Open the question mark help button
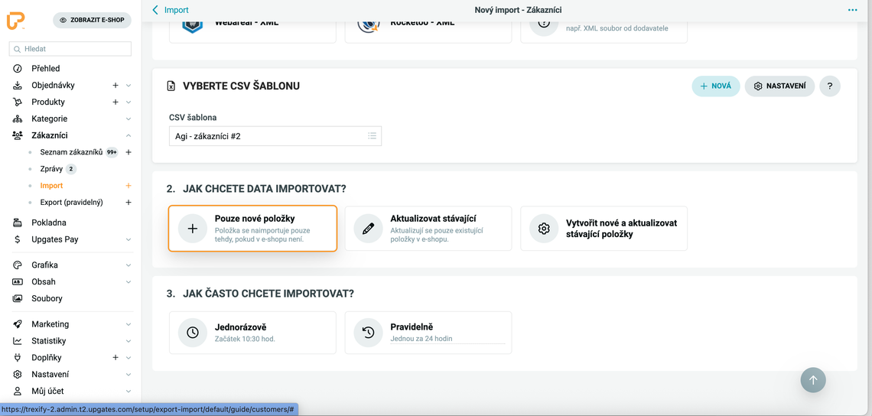 (830, 86)
